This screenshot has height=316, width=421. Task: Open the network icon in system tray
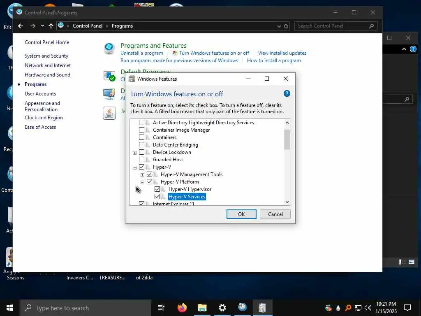tap(358, 308)
